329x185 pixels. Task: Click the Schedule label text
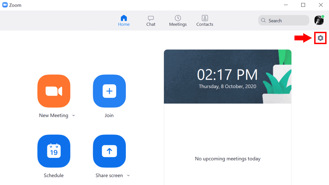pyautogui.click(x=54, y=175)
